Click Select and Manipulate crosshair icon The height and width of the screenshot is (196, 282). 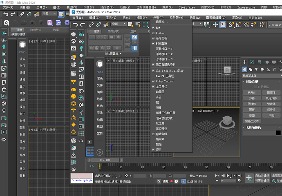(x=215, y=24)
